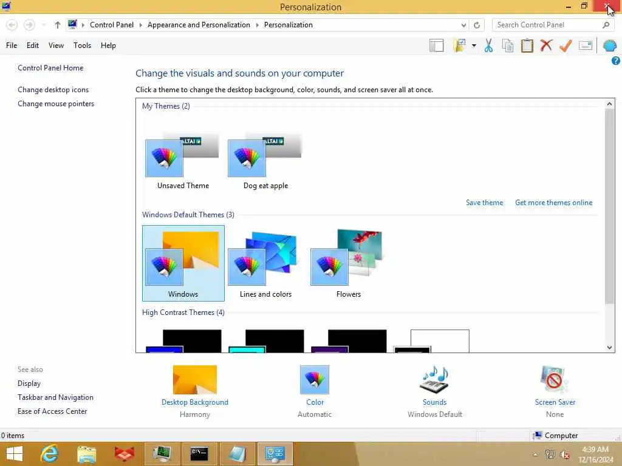This screenshot has width=622, height=466.
Task: Click the Control Panel breadcrumb
Action: tap(112, 25)
